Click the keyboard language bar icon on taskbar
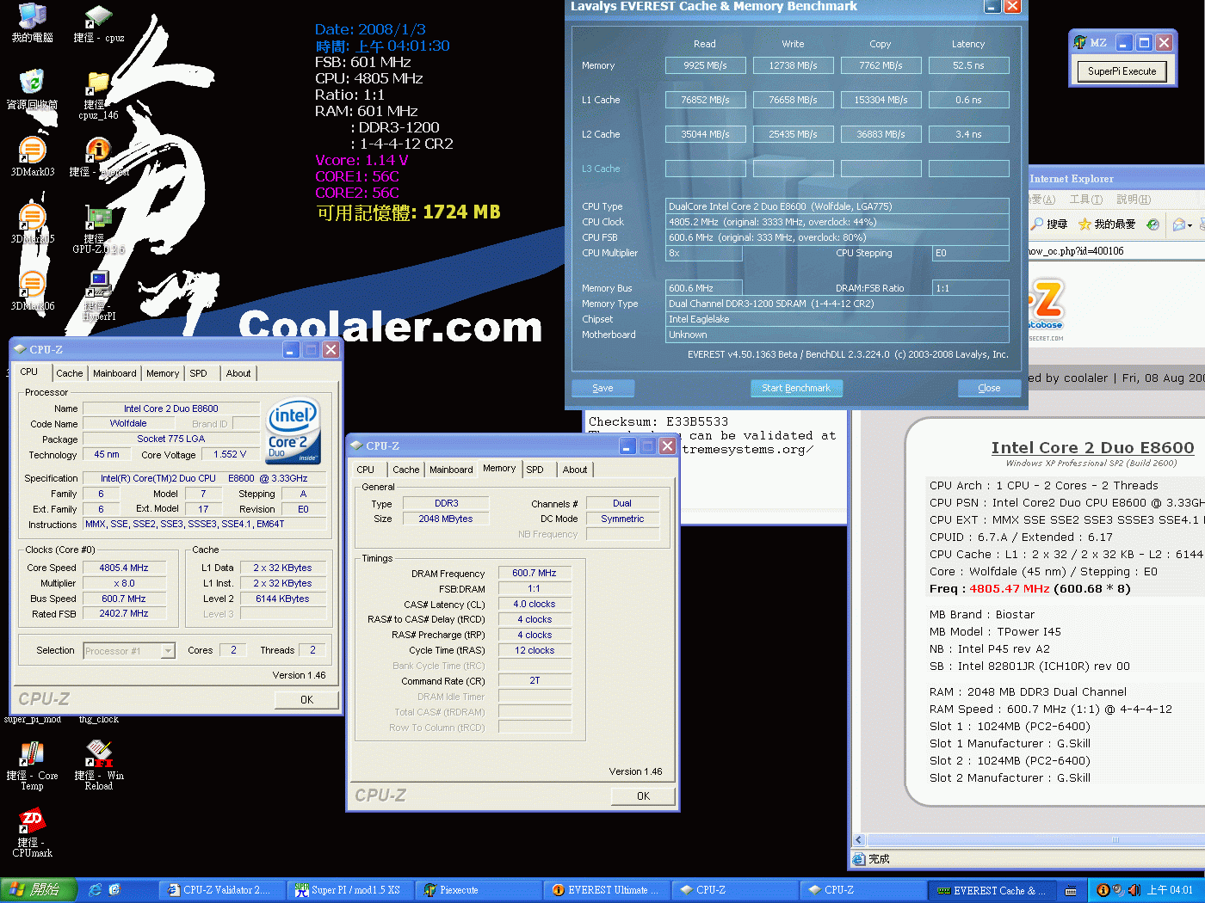 [x=1071, y=891]
